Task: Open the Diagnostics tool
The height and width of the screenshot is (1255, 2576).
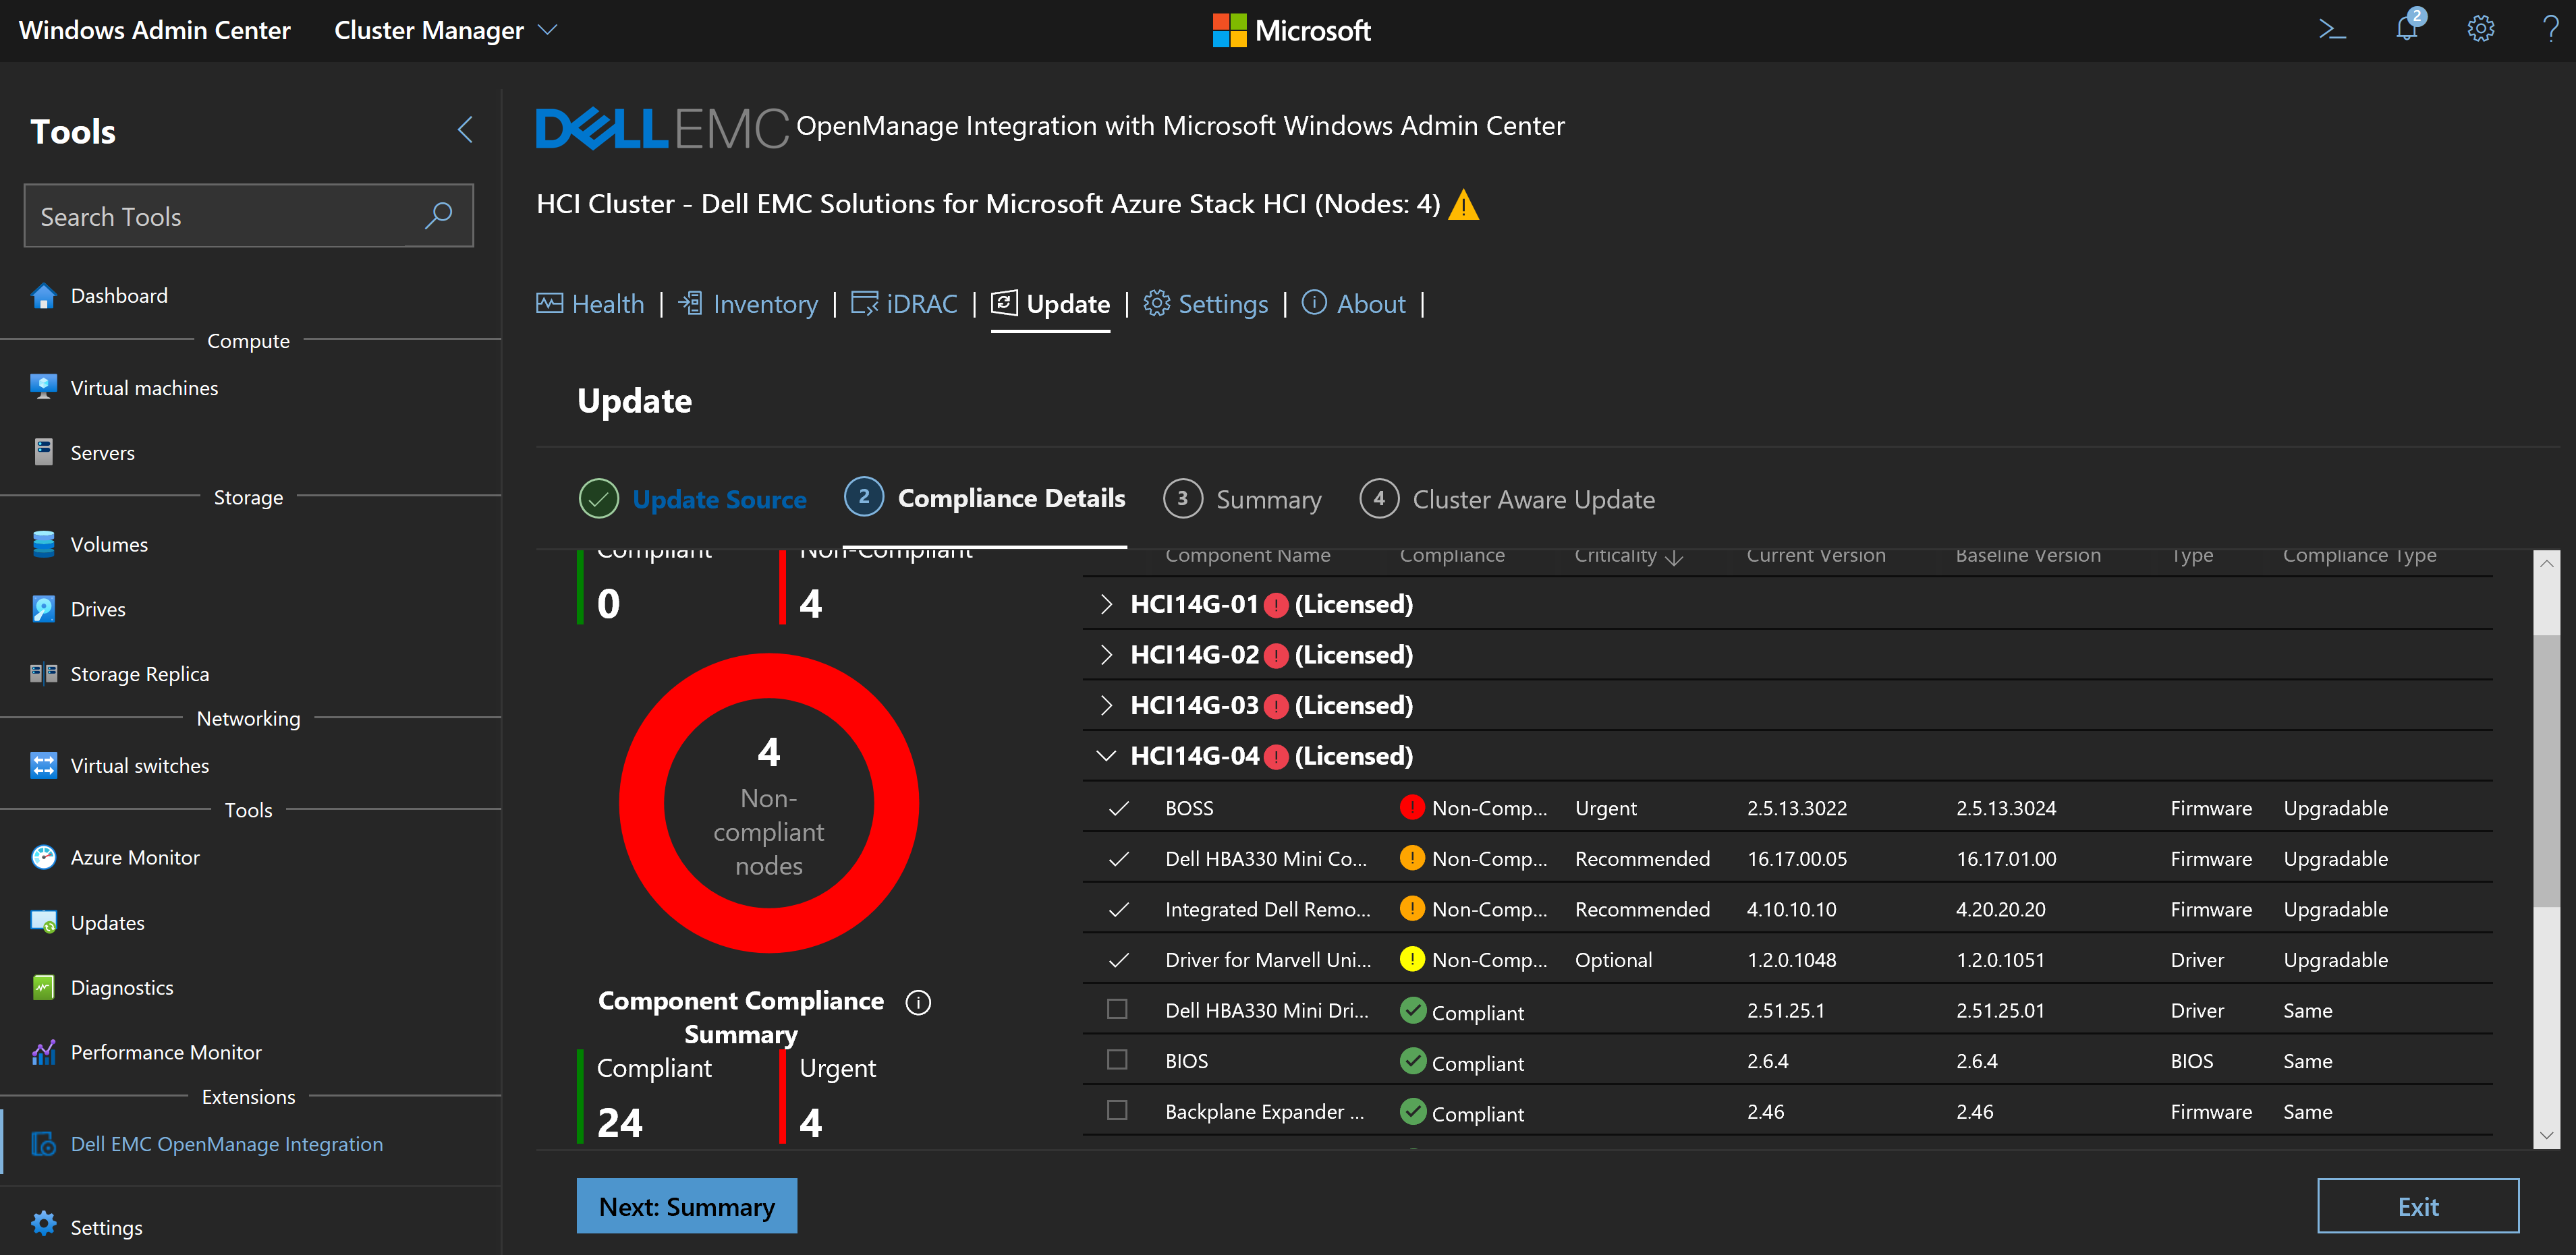Action: (x=122, y=988)
